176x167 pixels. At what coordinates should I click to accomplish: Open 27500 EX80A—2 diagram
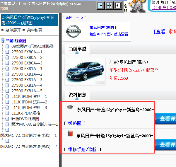27,57
